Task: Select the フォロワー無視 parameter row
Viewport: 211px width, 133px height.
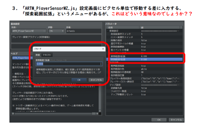Action: pyautogui.click(x=144, y=91)
